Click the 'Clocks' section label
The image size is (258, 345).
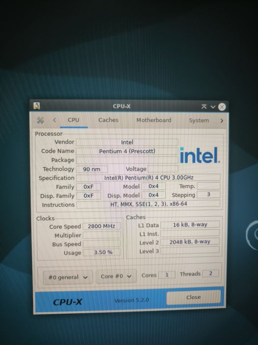tap(45, 218)
